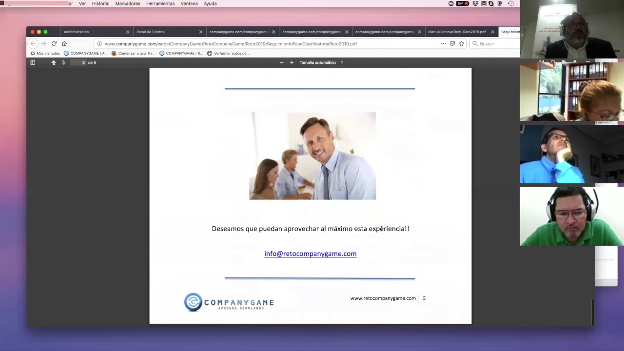This screenshot has width=624, height=351.
Task: Open Ver/editar datos de bookmark
Action: click(229, 53)
